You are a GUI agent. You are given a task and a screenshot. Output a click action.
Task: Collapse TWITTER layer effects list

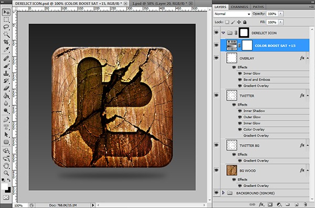coord(308,96)
